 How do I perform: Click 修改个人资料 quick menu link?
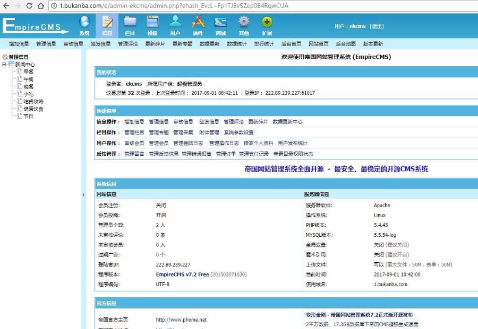(x=259, y=143)
